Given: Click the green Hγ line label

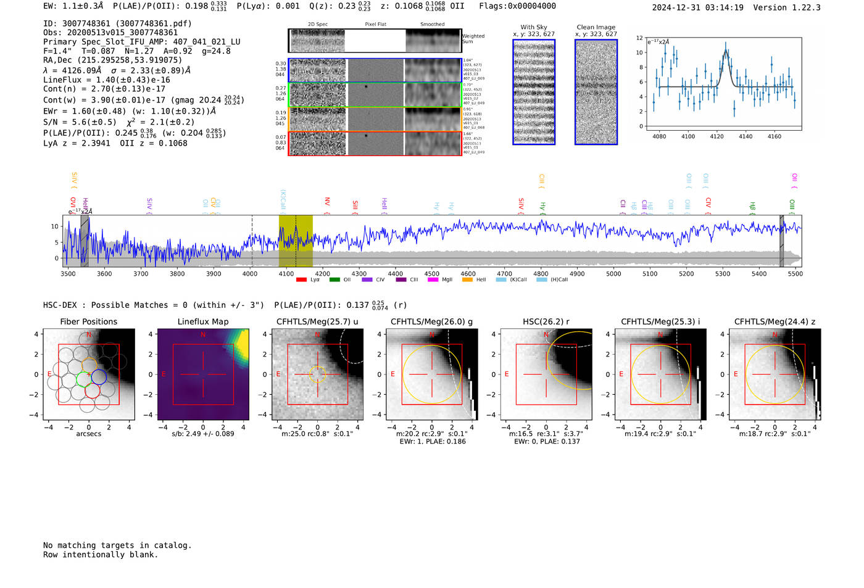Looking at the screenshot, I should click(x=542, y=207).
